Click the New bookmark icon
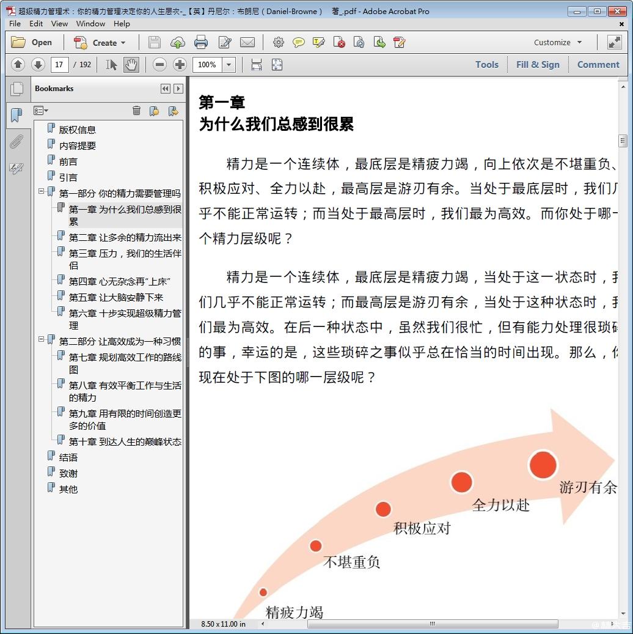This screenshot has width=633, height=634. [x=154, y=111]
